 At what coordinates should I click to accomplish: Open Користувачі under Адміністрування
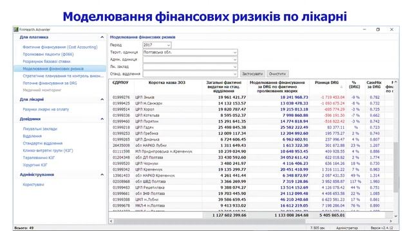tap(33, 184)
